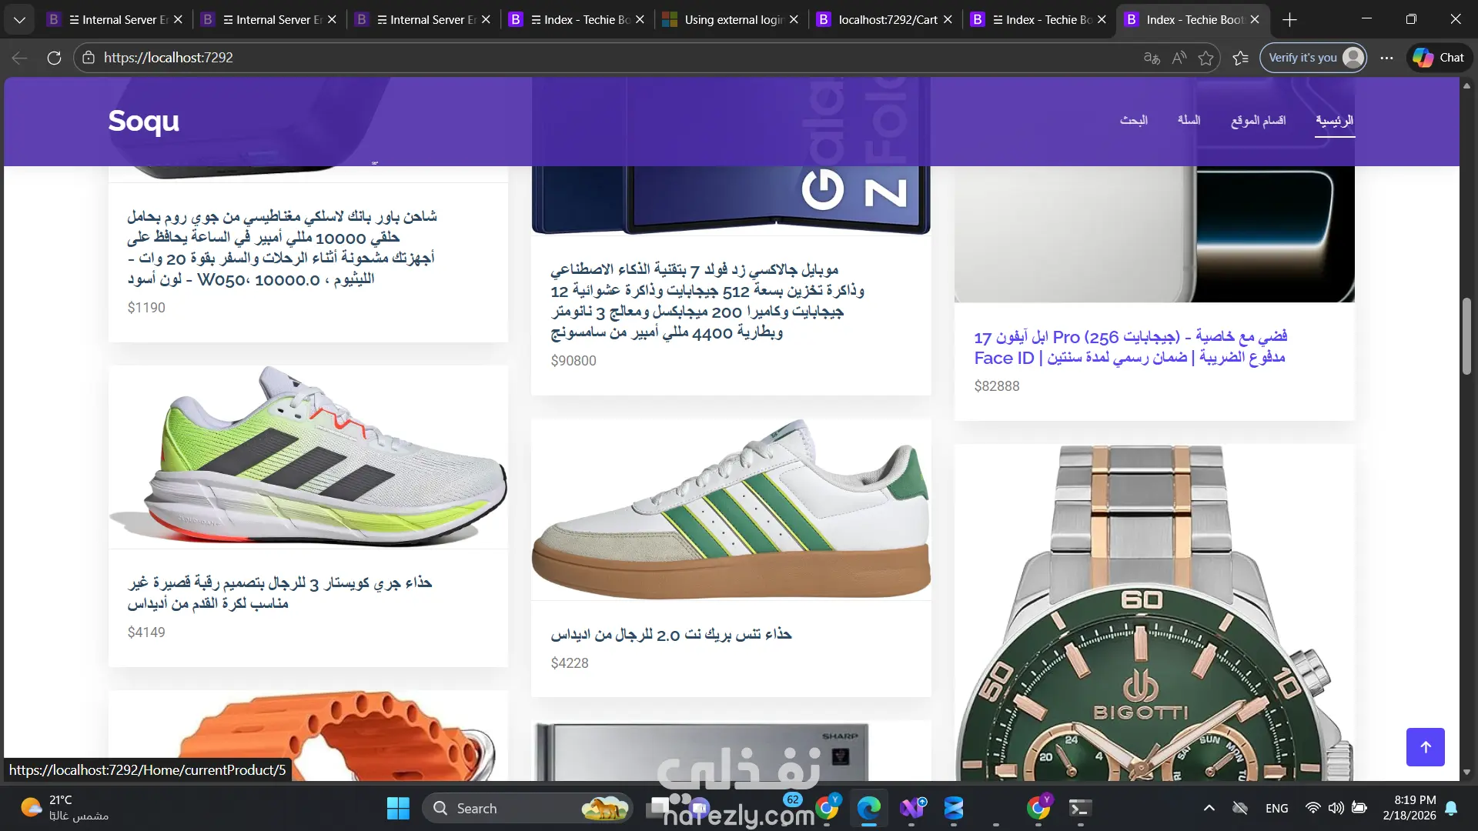Open the شاحن باور بانك product title
This screenshot has height=831, width=1478.
click(283, 248)
